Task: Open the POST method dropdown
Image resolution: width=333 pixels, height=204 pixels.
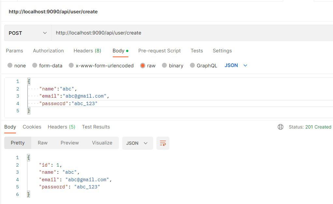Action: tap(28, 33)
